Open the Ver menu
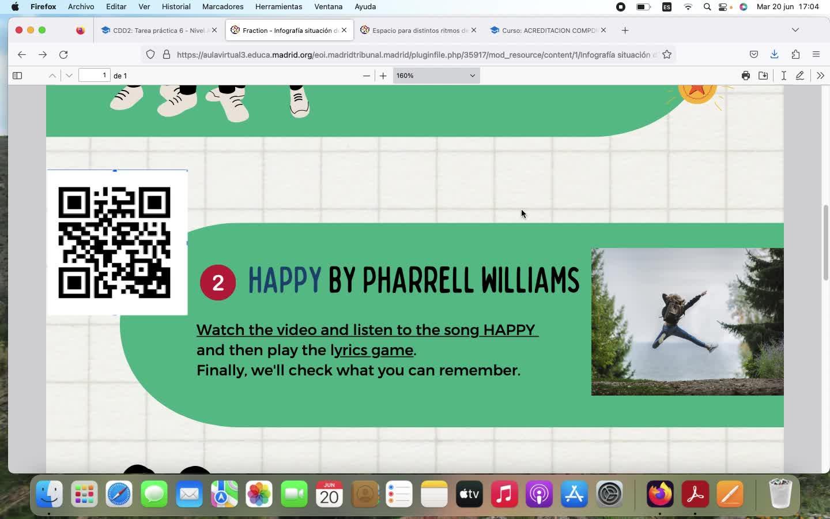 point(144,7)
